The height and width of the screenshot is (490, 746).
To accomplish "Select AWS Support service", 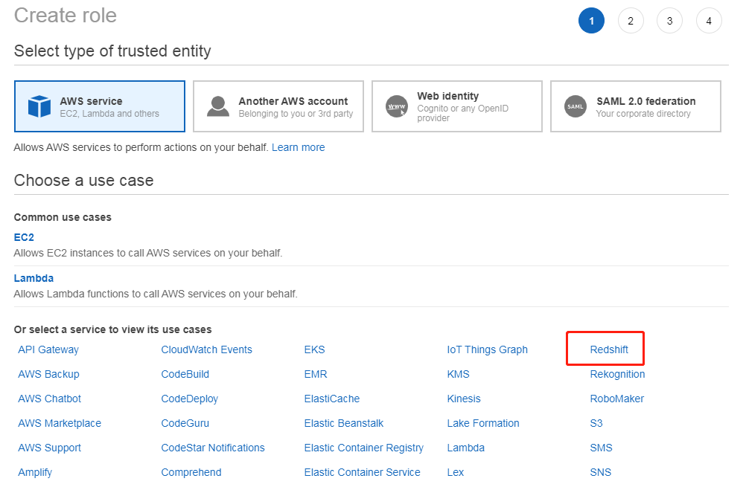I will 49,448.
